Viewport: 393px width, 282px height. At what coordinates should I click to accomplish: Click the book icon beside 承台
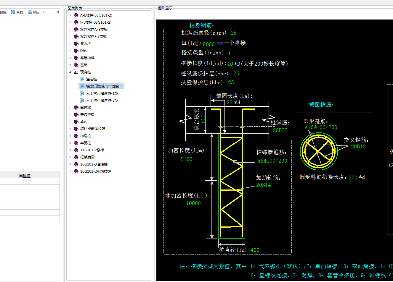click(76, 121)
